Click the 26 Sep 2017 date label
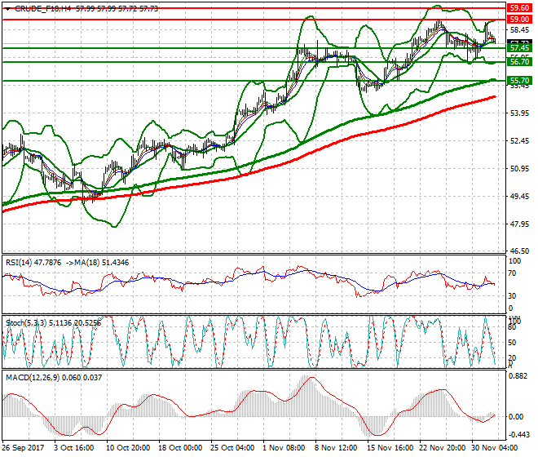538x457 pixels. (23, 448)
